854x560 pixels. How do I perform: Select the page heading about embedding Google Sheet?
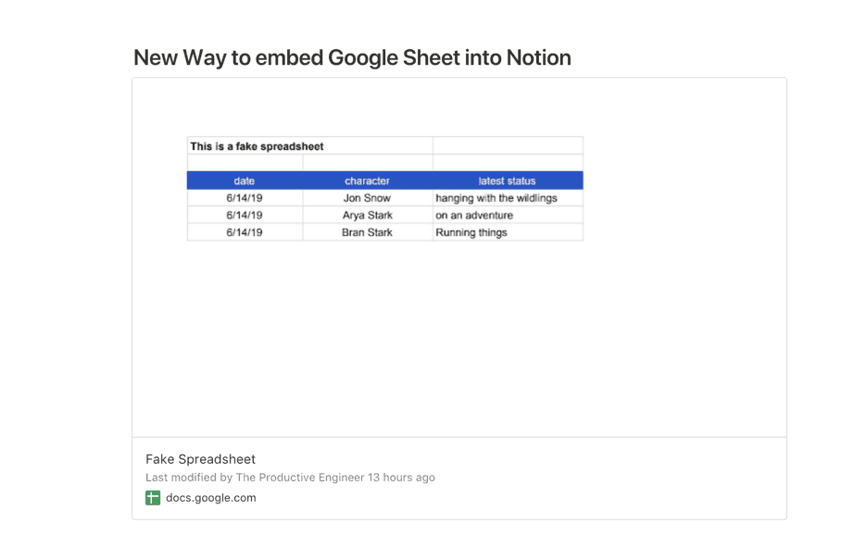[352, 57]
